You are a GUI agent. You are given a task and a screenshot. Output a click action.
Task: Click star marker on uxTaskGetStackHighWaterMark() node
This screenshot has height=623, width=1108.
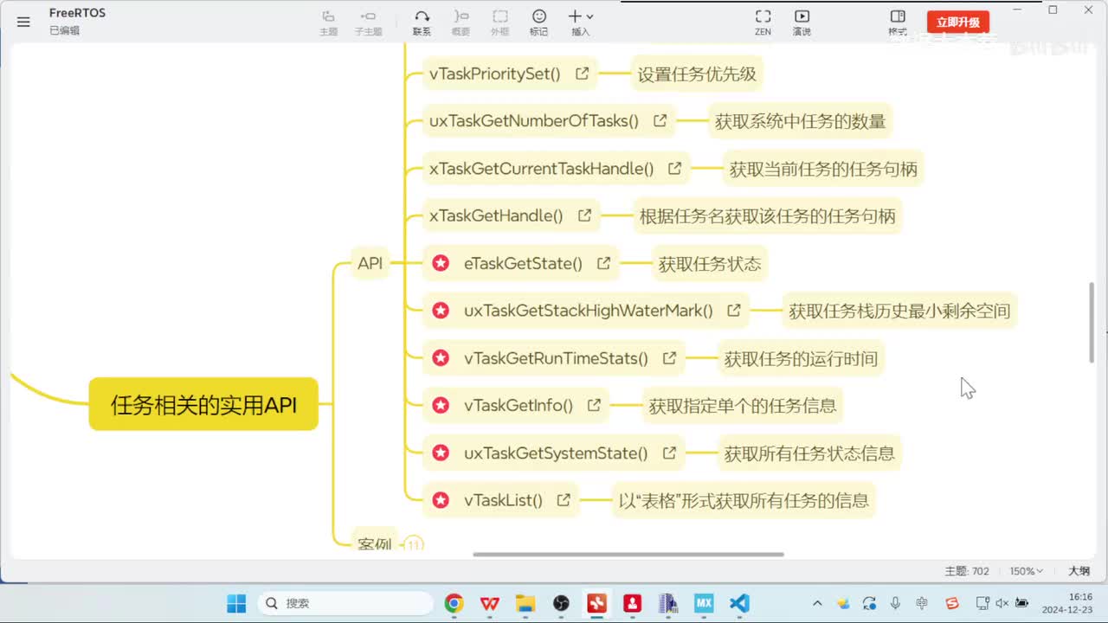pos(441,310)
